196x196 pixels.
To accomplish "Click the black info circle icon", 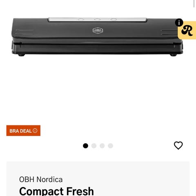I will pos(179,22).
